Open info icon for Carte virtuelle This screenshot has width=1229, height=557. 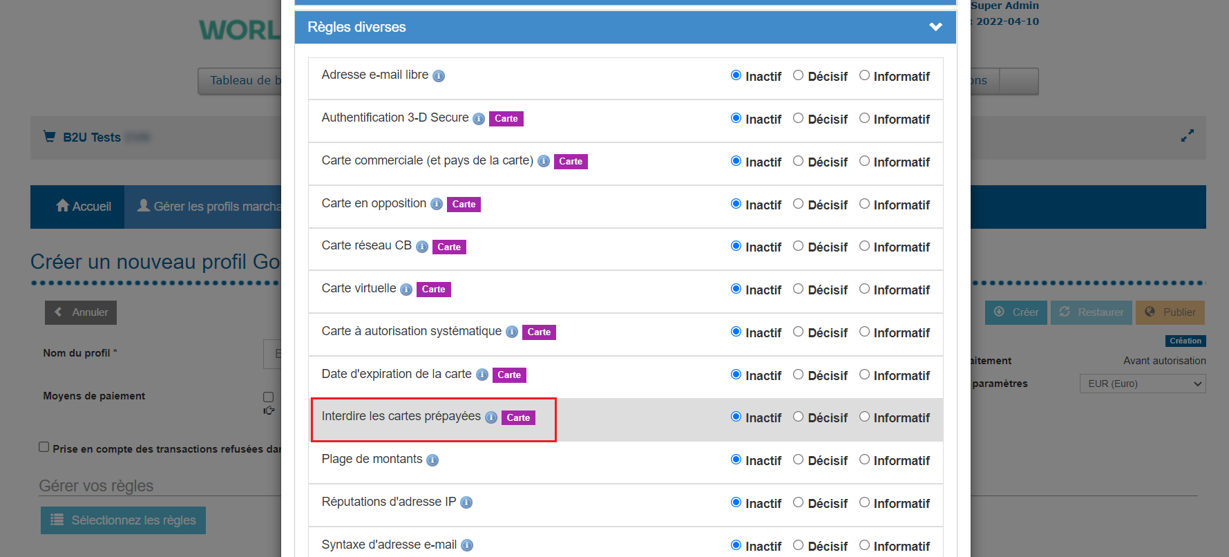click(x=406, y=290)
